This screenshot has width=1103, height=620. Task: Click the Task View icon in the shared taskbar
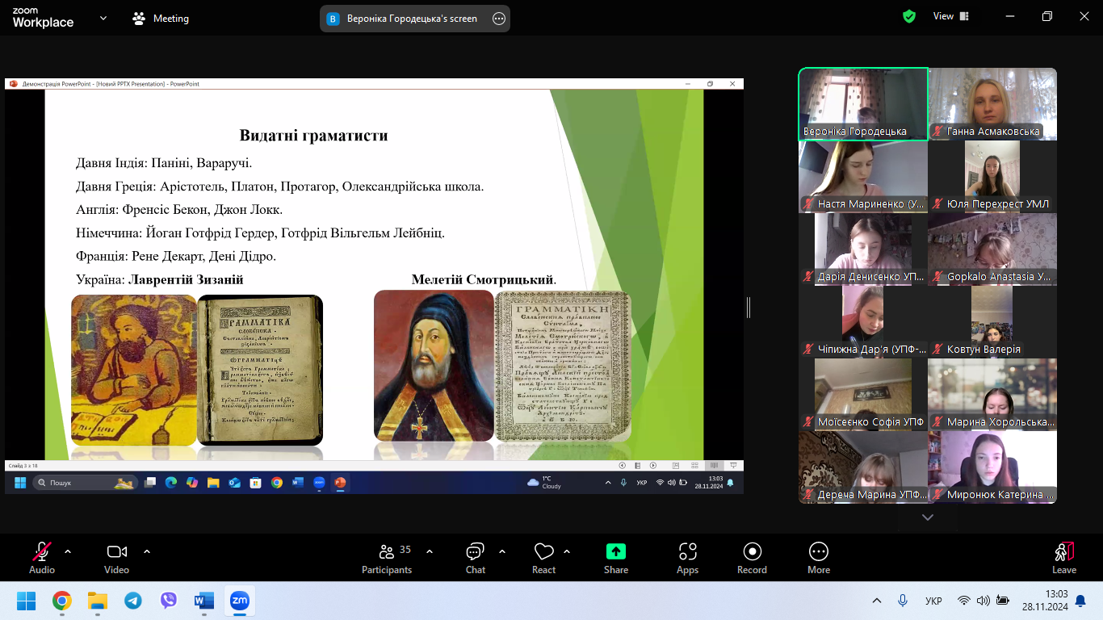coord(150,483)
